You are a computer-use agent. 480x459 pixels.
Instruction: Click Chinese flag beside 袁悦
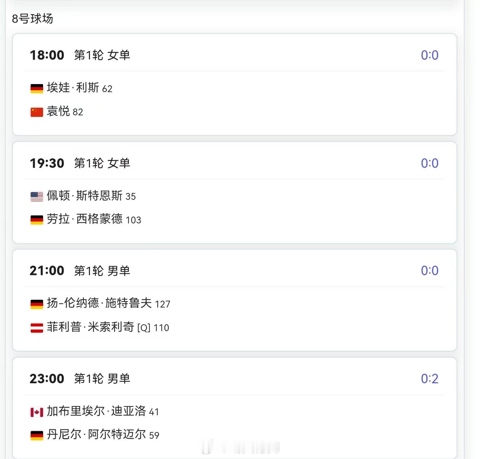point(37,112)
